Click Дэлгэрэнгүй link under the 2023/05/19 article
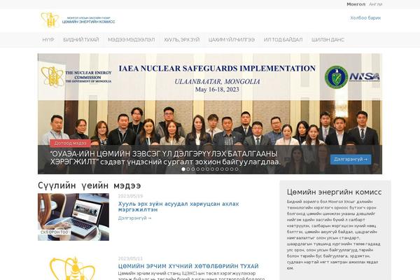The height and width of the screenshot is (280, 420). (x=134, y=218)
